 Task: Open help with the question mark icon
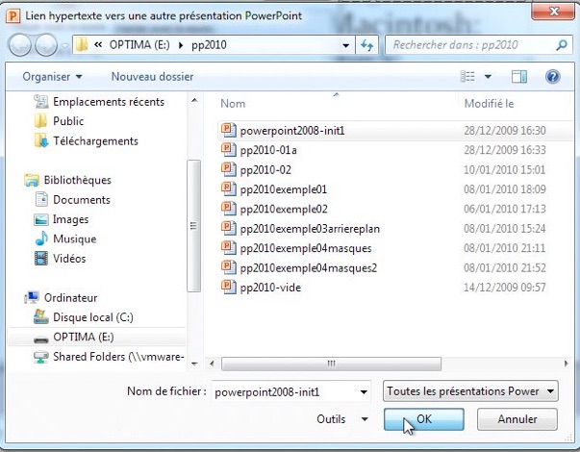553,77
